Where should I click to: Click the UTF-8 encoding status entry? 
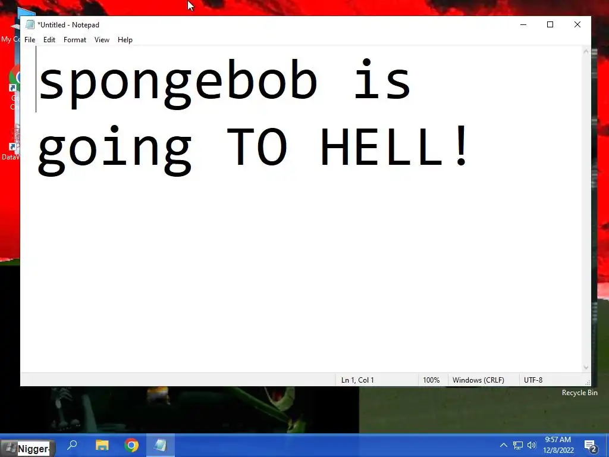(x=533, y=380)
